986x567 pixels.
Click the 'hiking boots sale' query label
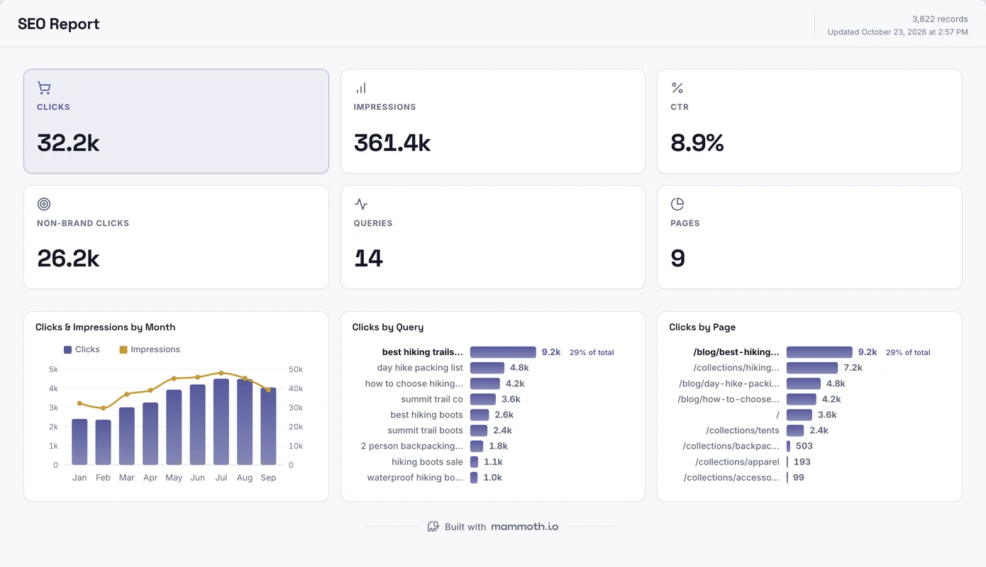click(x=428, y=461)
